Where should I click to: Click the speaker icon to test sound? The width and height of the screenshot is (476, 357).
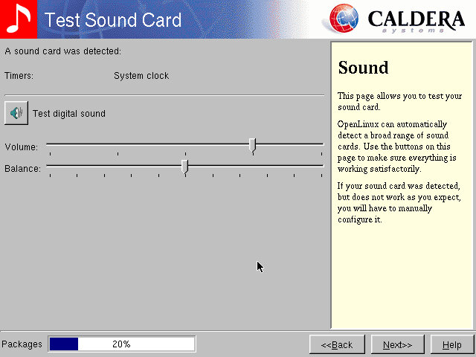coord(16,113)
